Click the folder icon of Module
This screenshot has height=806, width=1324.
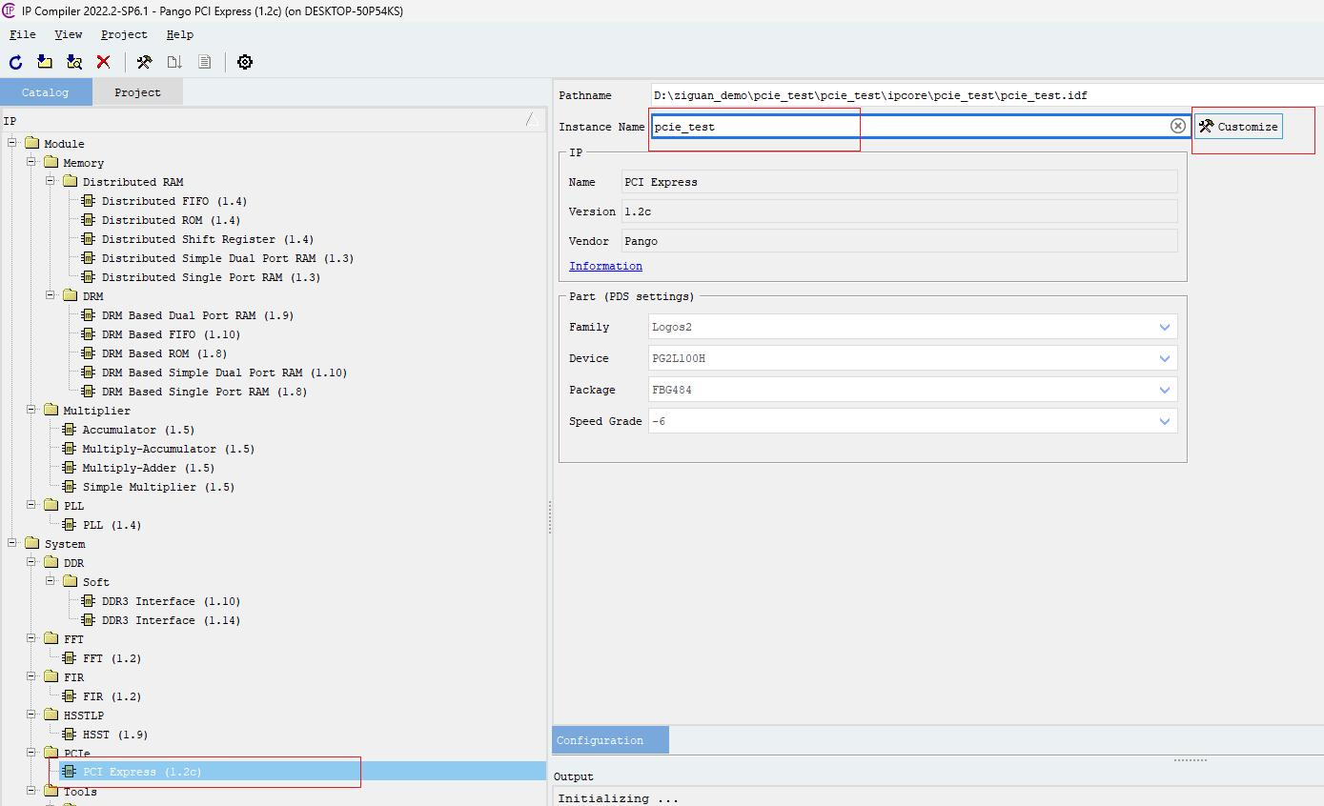point(31,143)
